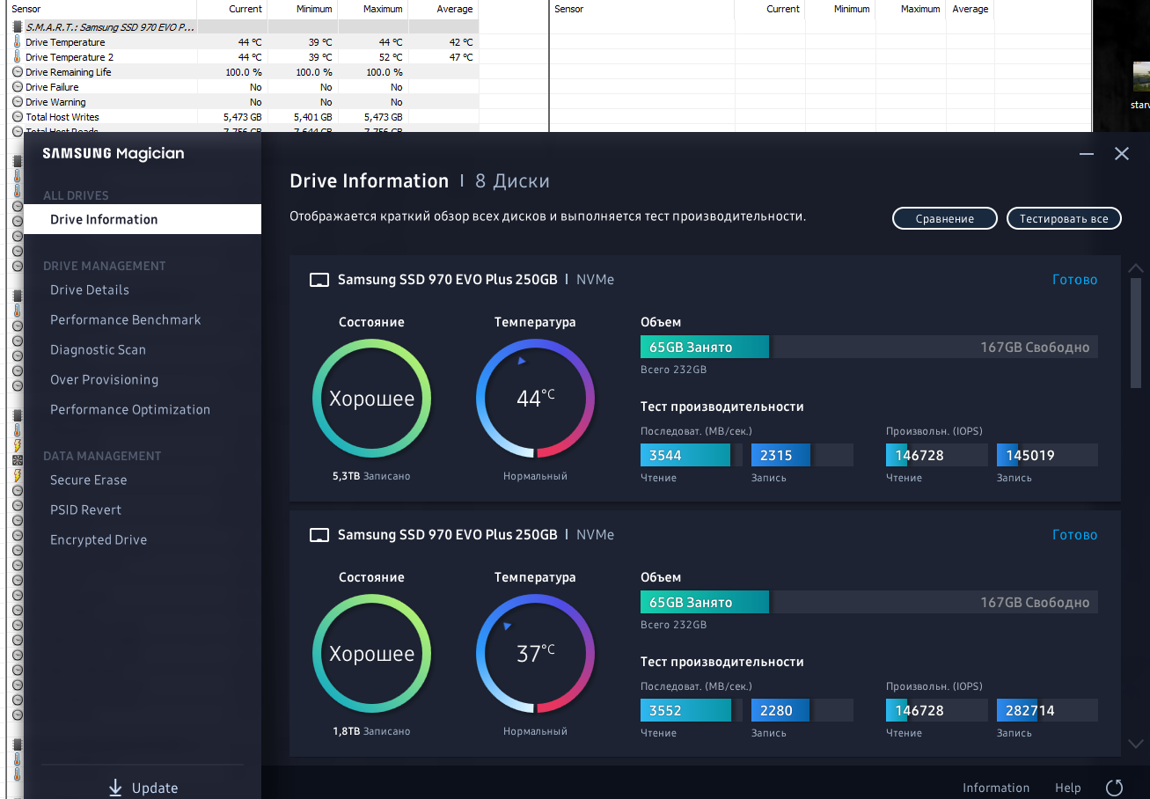This screenshot has height=799, width=1150.
Task: Click the Drive Temperature thermometer icon
Action: 17,42
